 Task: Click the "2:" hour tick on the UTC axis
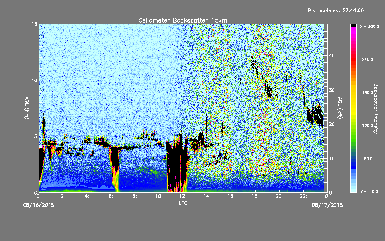click(x=63, y=196)
